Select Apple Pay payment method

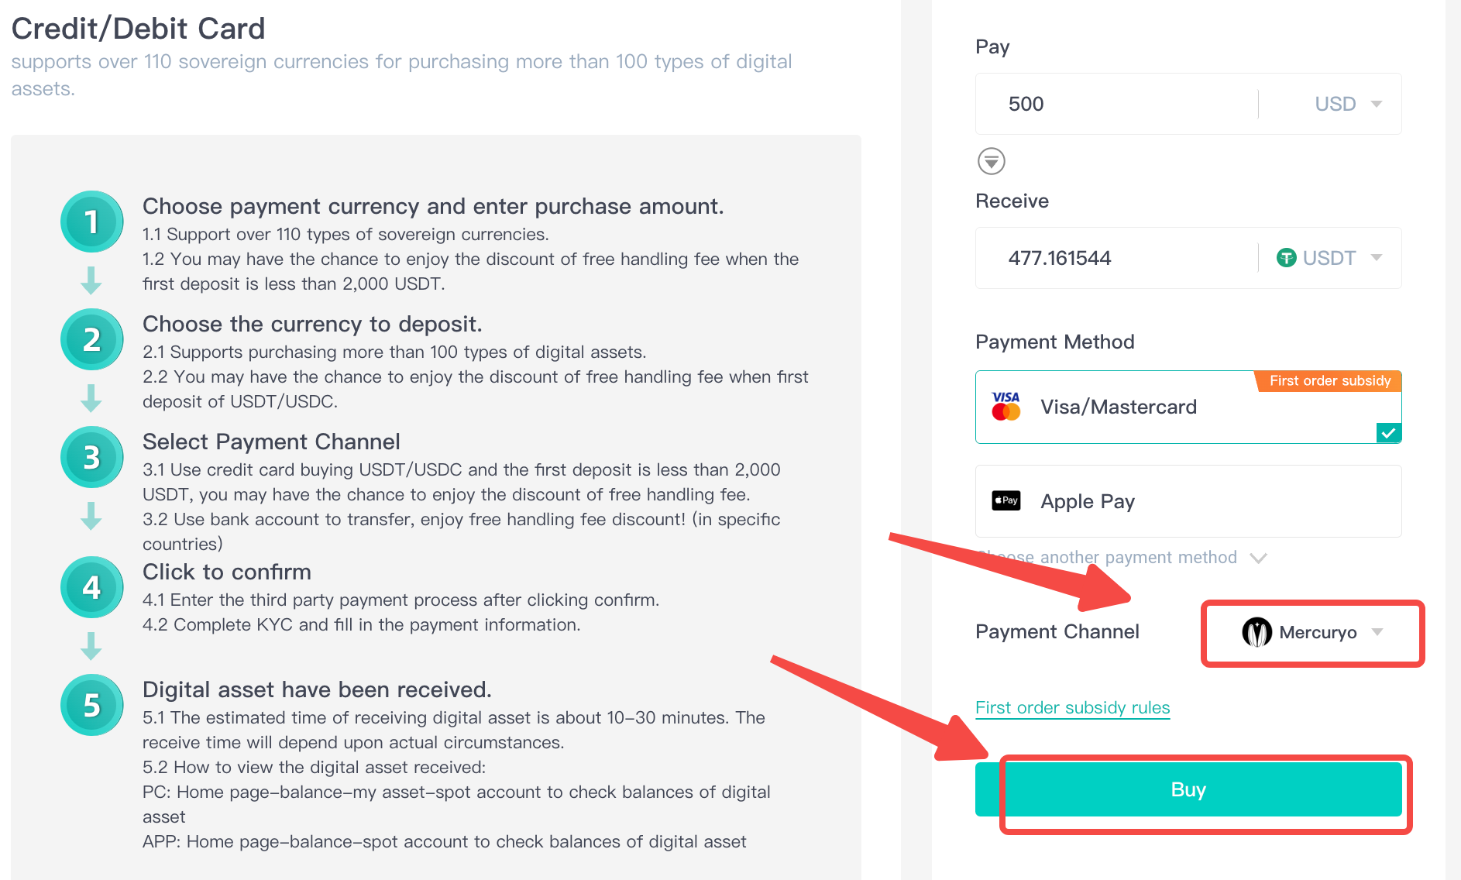(1188, 501)
